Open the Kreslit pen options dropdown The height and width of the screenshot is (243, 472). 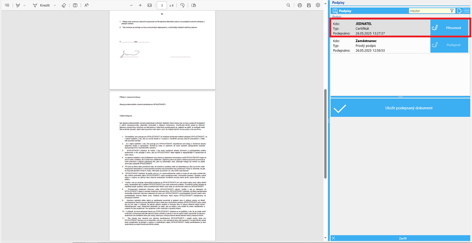tap(54, 5)
